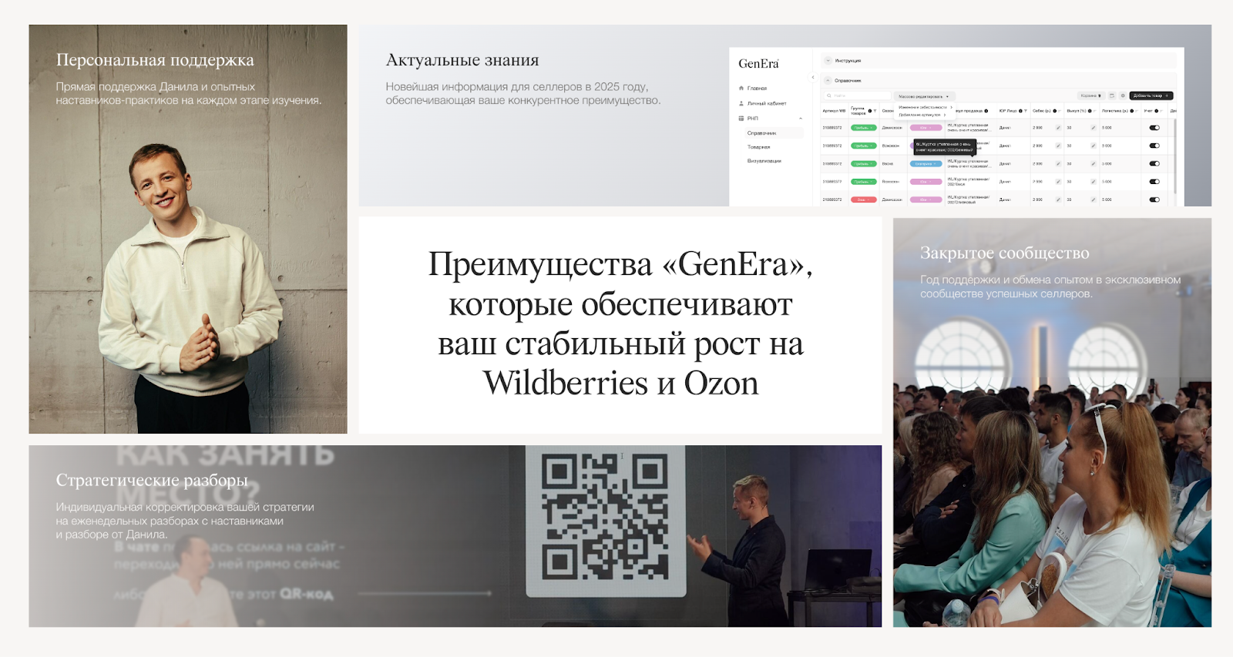Toggle the Учет switch in the red-badge row
Viewport: 1233px width, 657px height.
[1154, 199]
